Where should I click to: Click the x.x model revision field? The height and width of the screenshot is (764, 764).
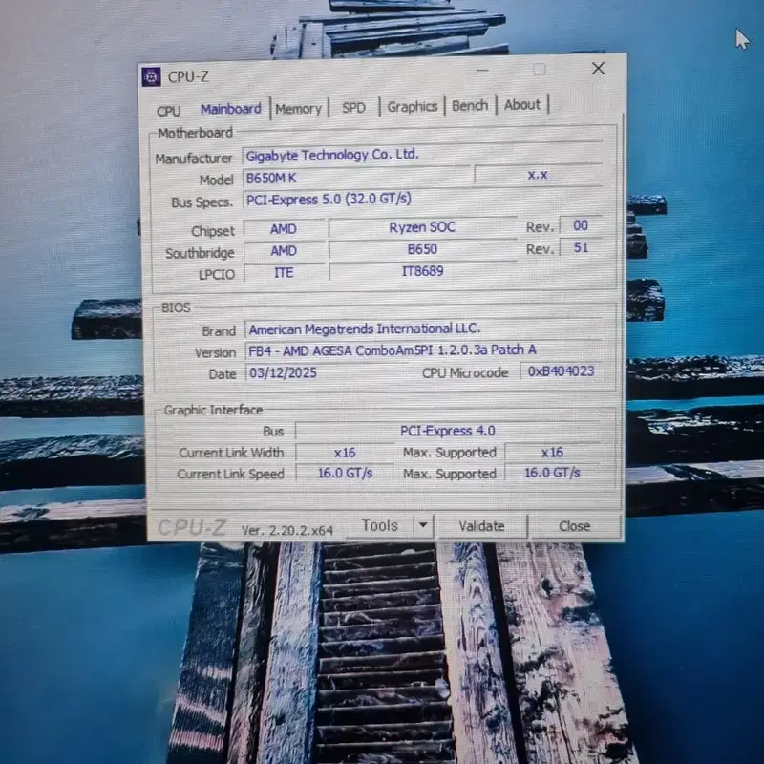pos(538,175)
